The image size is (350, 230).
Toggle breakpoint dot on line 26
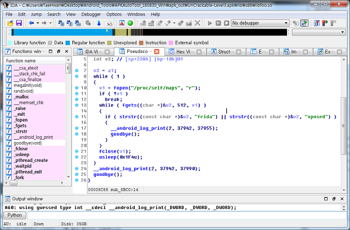coord(77,180)
